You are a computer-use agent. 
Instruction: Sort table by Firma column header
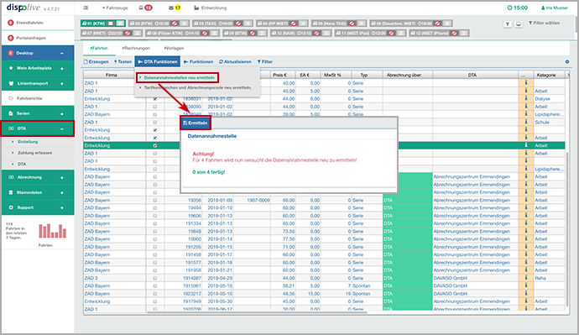(x=111, y=75)
